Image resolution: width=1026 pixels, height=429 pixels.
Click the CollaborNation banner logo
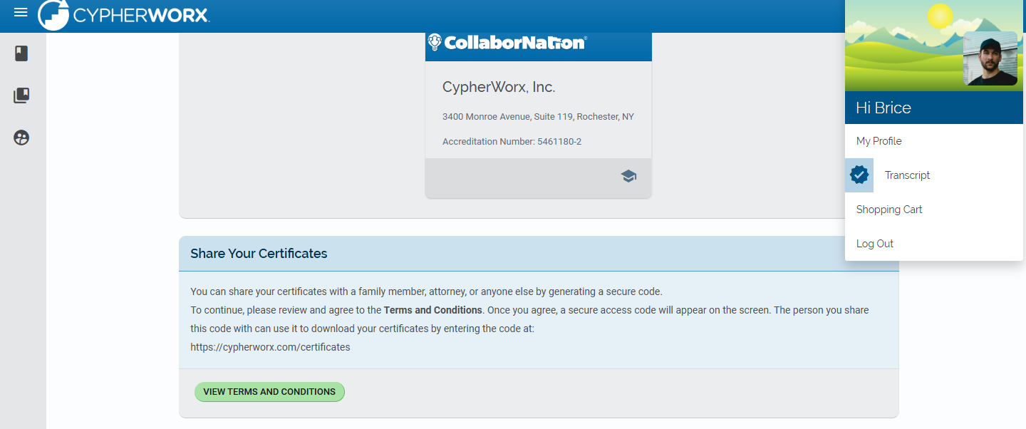[x=507, y=43]
